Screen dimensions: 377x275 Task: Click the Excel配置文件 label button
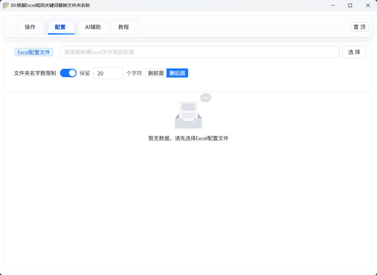click(33, 52)
